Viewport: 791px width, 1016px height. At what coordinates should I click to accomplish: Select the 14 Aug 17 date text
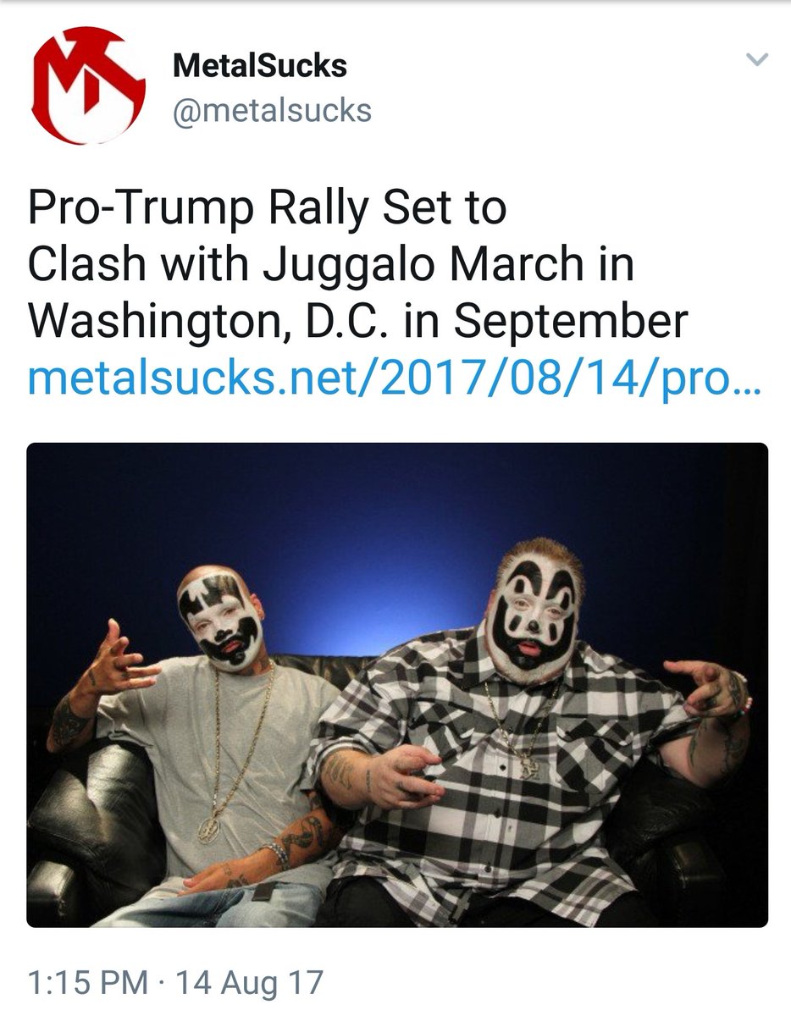(x=249, y=982)
